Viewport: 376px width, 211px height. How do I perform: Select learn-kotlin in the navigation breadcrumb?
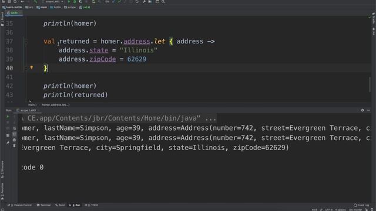point(12,7)
